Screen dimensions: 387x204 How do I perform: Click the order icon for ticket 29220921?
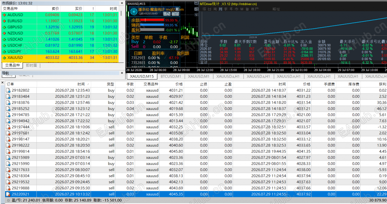point(8,194)
